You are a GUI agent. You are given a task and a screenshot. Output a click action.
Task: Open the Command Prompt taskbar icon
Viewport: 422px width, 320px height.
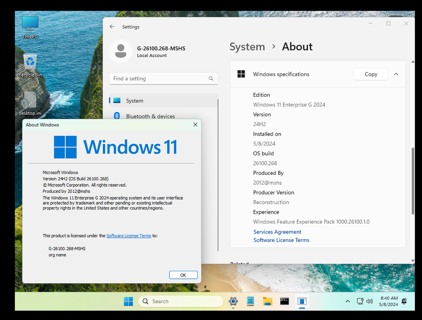click(285, 302)
